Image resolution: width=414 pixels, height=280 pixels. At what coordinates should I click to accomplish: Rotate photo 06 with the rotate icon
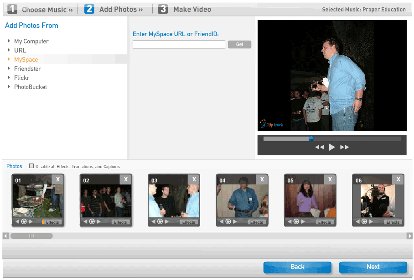pos(364,222)
